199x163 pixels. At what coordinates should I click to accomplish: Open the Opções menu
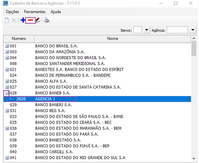click(12, 12)
